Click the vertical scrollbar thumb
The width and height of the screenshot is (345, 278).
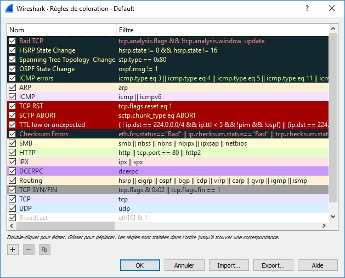[x=333, y=118]
